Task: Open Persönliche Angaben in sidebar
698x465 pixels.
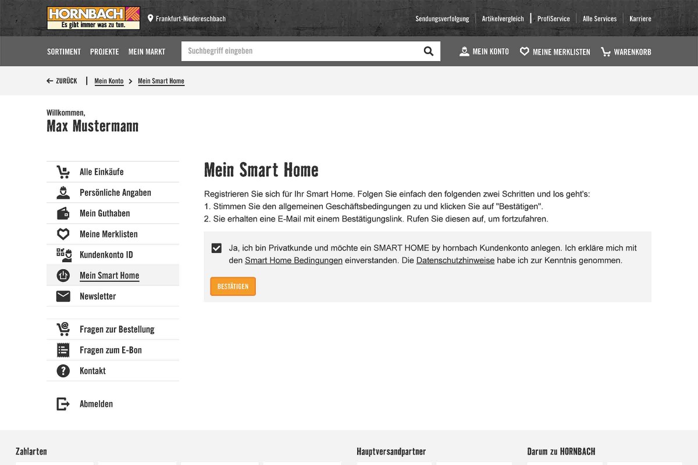Action: (113, 192)
